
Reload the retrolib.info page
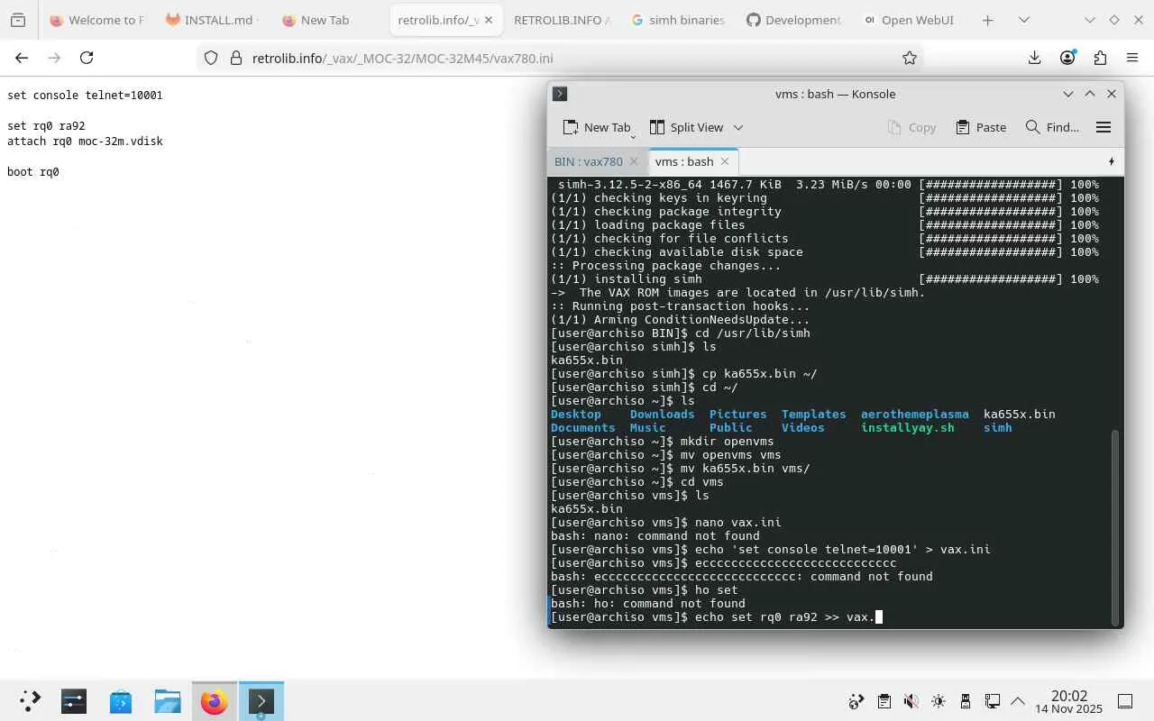[87, 58]
